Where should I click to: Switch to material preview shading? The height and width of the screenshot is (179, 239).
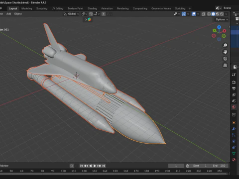pyautogui.click(x=218, y=14)
